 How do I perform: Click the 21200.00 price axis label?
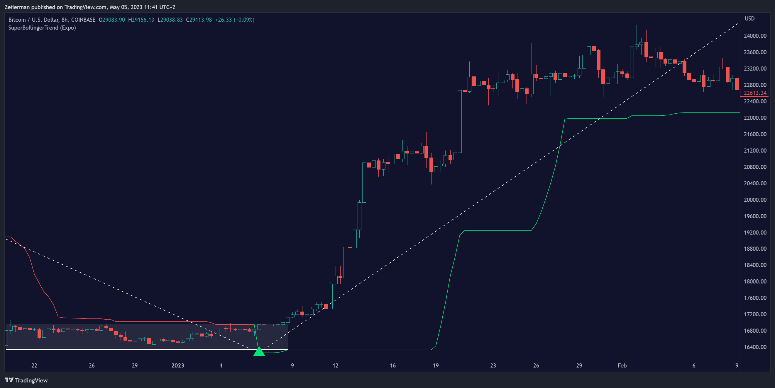click(x=755, y=151)
